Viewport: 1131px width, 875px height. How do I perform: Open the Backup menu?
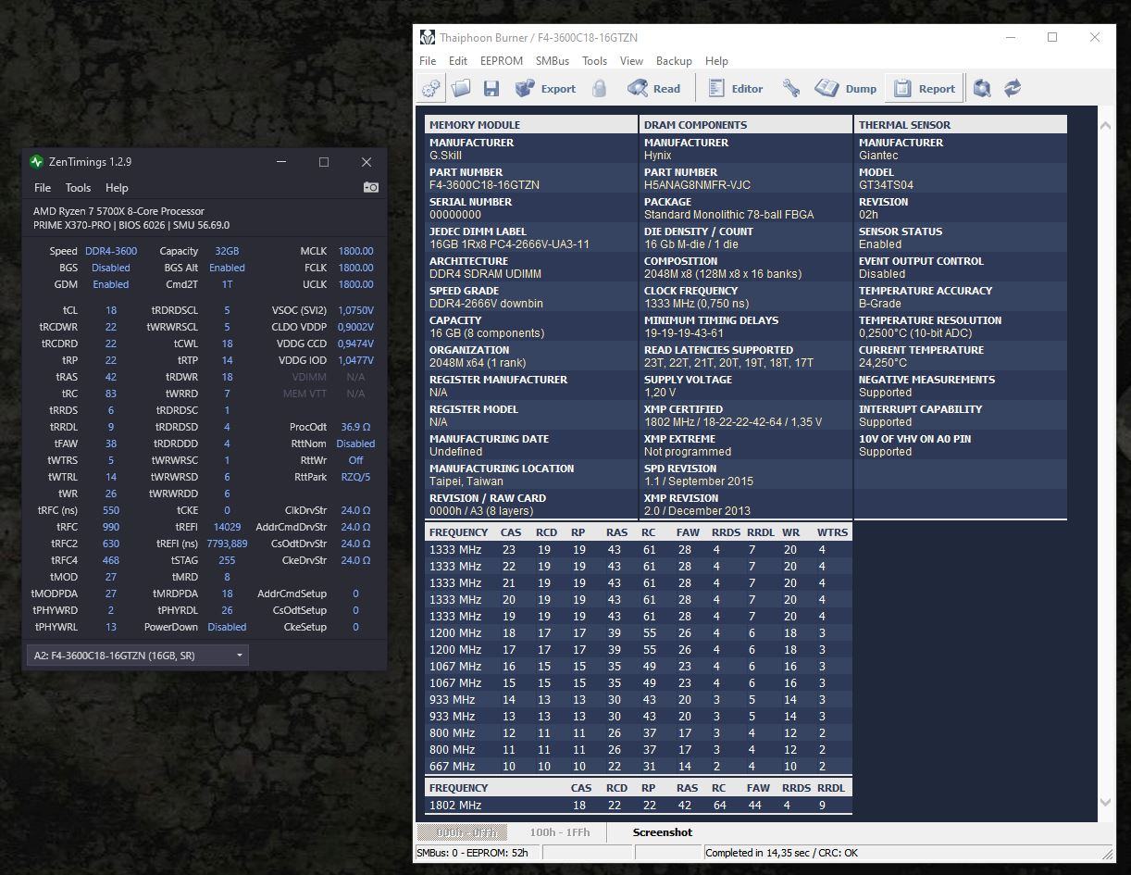tap(674, 61)
